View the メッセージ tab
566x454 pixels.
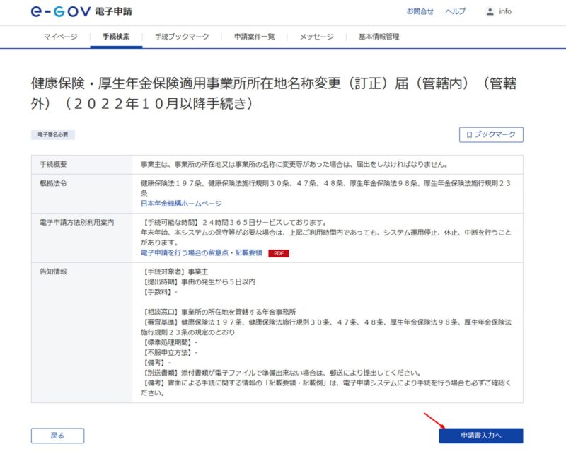[316, 37]
